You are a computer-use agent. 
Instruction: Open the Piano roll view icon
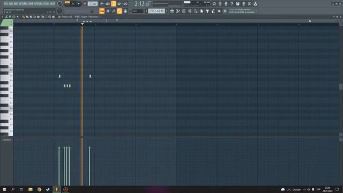pos(178,11)
